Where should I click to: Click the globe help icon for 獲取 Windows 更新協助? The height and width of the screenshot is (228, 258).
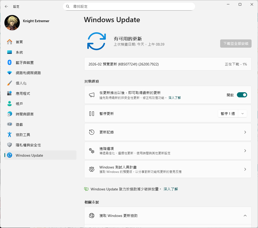click(92, 216)
